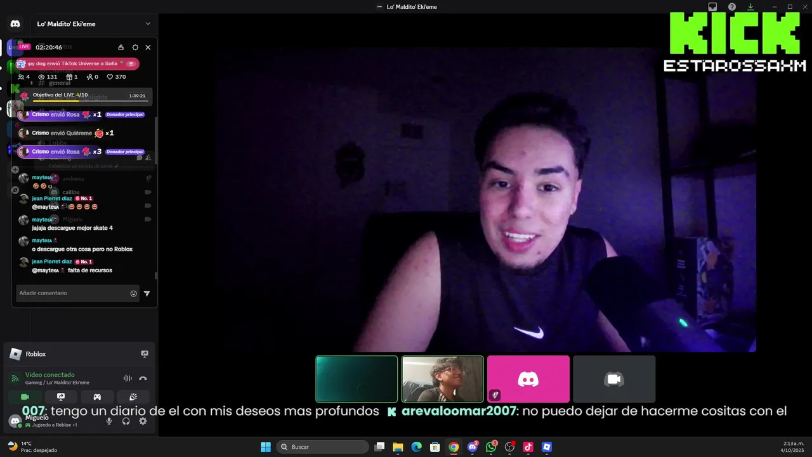Deafen audio with headphones icon
The width and height of the screenshot is (812, 457).
(x=126, y=421)
